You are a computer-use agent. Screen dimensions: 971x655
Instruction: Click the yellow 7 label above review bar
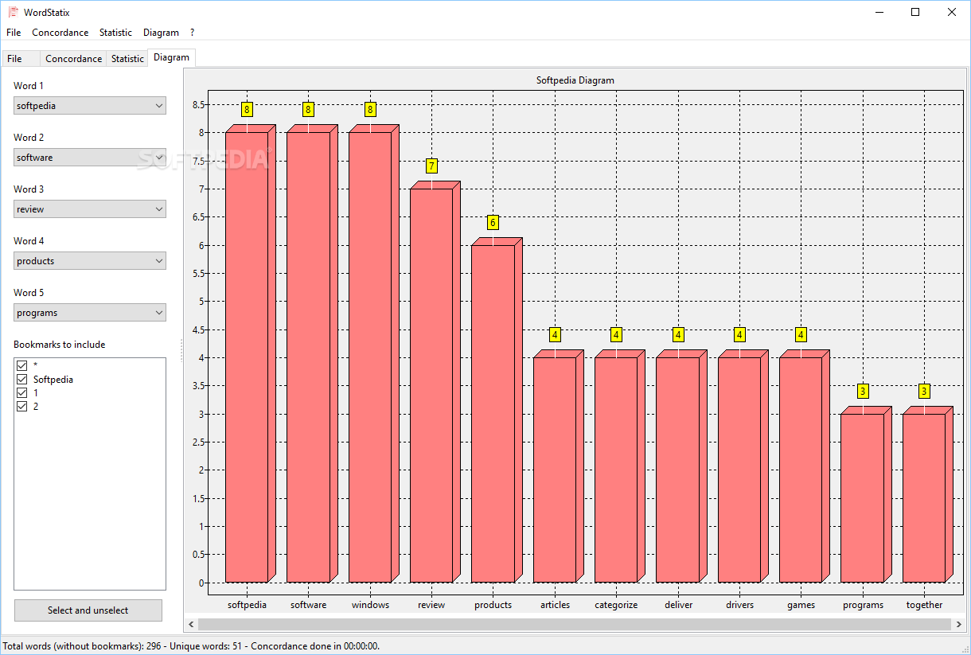coord(431,166)
